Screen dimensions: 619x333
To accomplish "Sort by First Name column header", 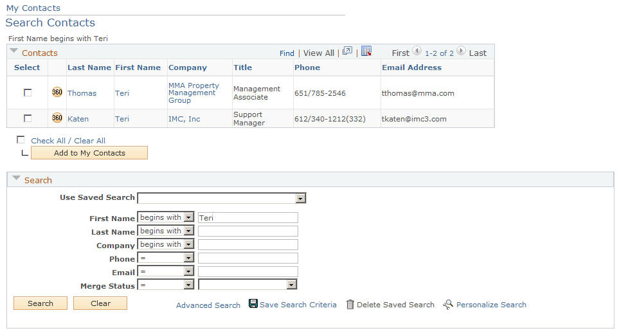I will (138, 67).
